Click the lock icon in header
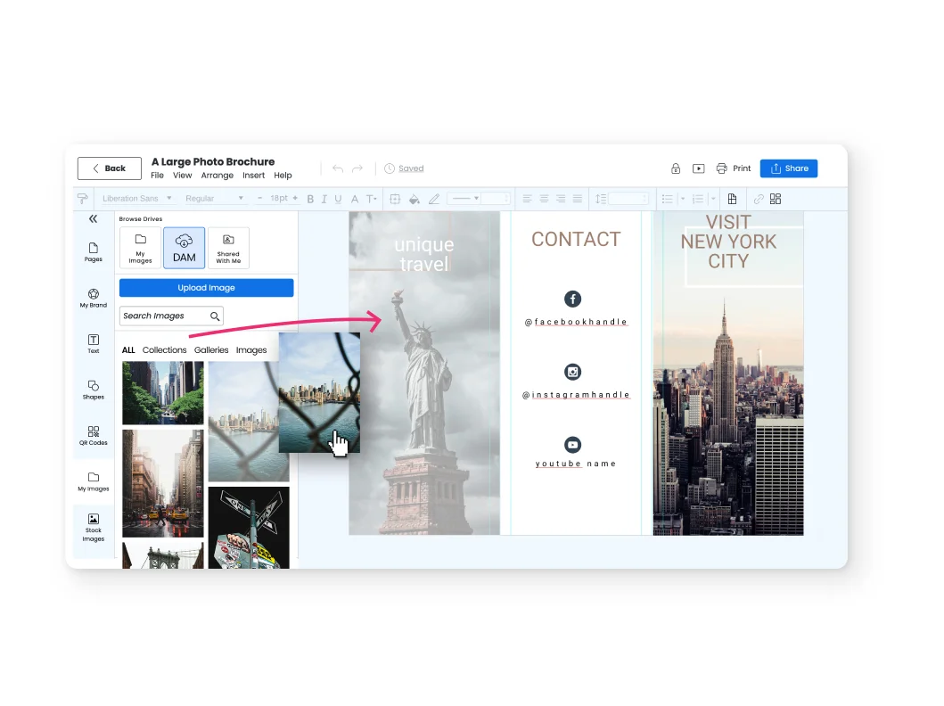Image resolution: width=944 pixels, height=706 pixels. click(676, 168)
